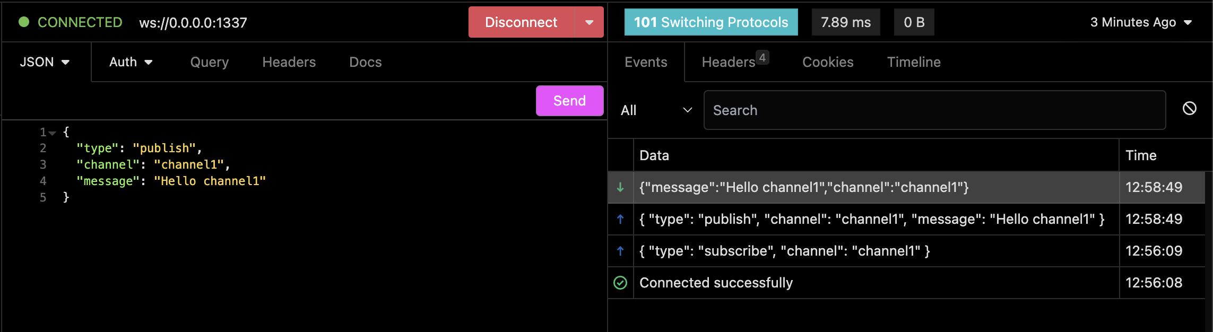Open the JSON body type dropdown

(45, 62)
